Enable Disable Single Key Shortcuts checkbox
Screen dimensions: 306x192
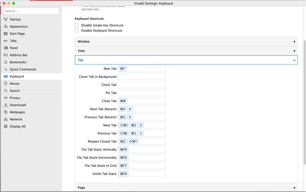click(77, 25)
